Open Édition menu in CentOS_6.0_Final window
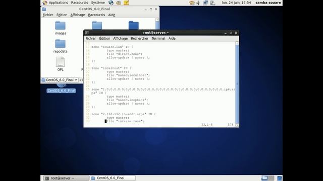The height and width of the screenshot is (181, 323). (62, 15)
